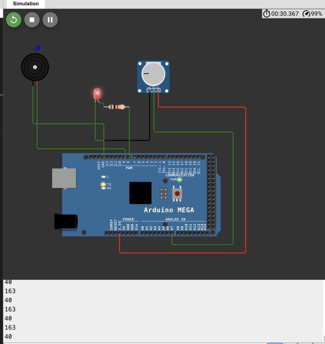Select the 99% simulation speed value
This screenshot has width=325, height=344.
click(317, 14)
